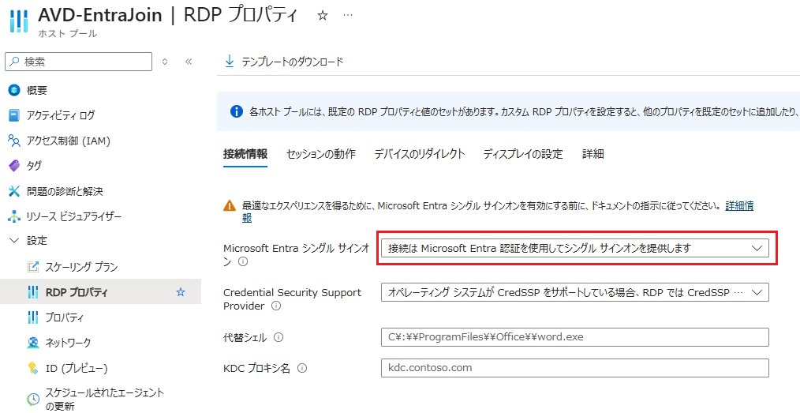Click info icon beside KDC プロキシ名
800x413 pixels.
302,368
